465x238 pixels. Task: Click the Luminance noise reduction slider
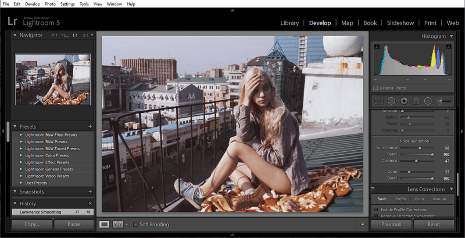point(417,148)
